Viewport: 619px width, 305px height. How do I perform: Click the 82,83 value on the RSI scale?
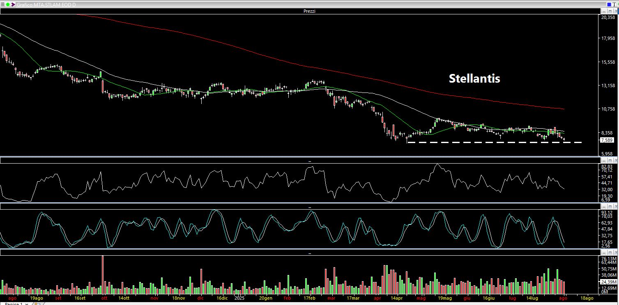tap(607, 166)
